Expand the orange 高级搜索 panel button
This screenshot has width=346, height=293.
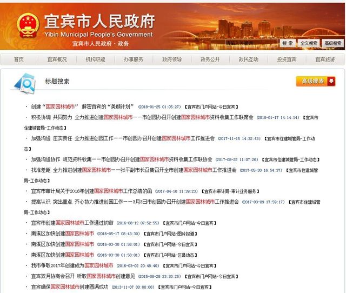pos(316,81)
